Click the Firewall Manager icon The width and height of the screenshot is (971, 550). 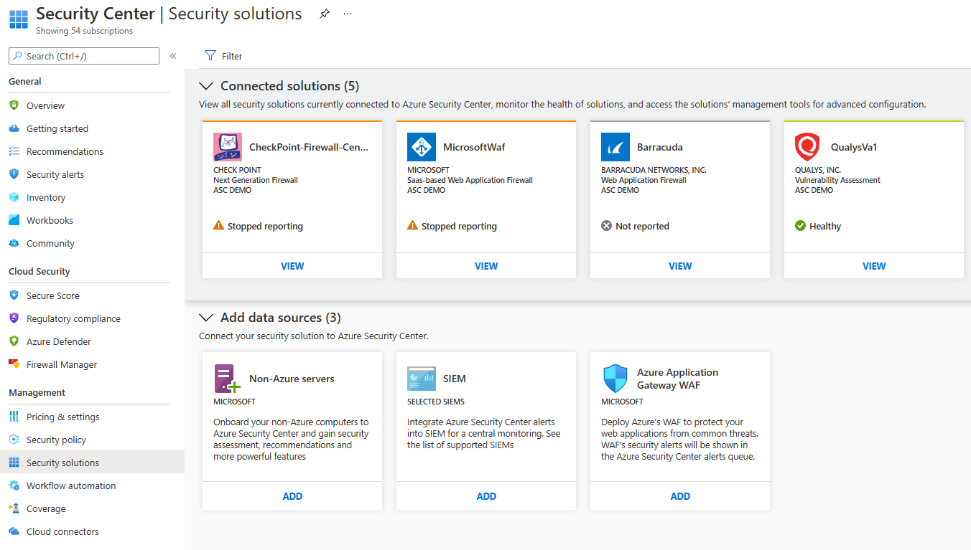click(14, 364)
